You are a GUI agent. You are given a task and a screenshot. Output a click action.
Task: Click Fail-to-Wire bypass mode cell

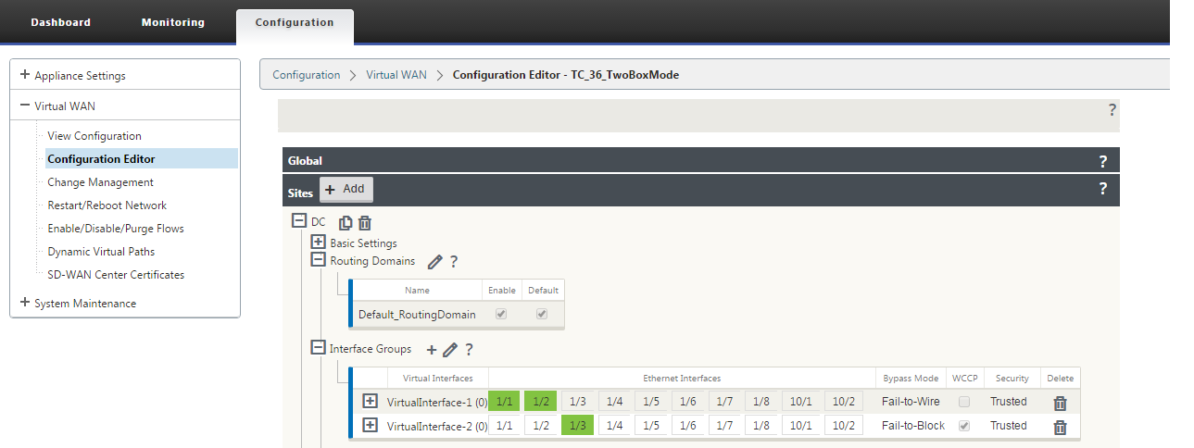click(x=911, y=402)
